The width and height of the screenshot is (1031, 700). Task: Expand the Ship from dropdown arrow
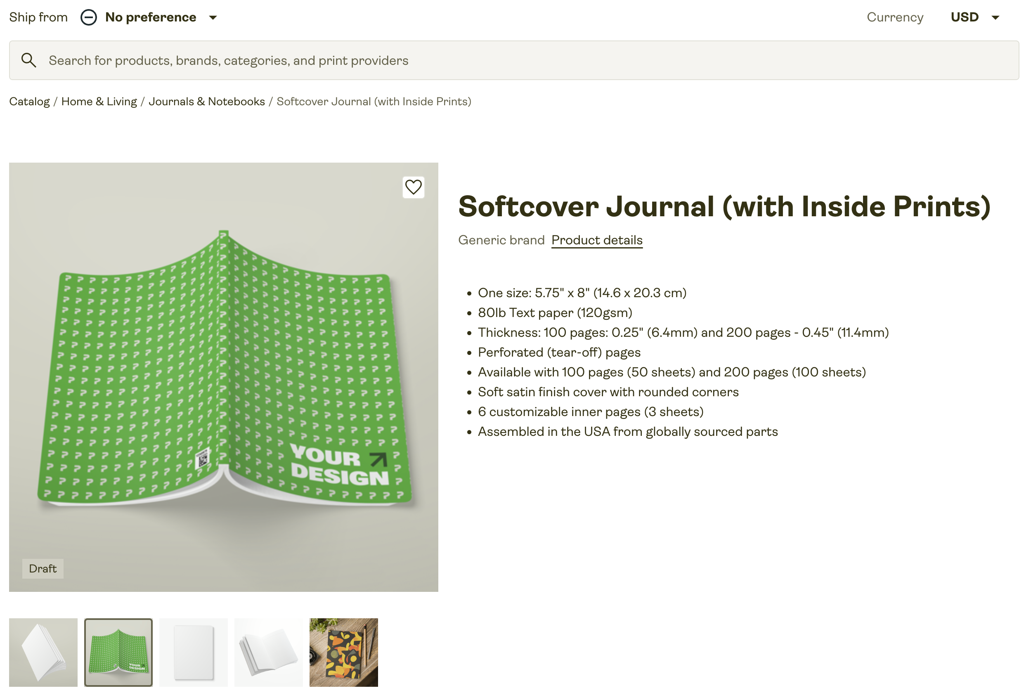pyautogui.click(x=213, y=18)
